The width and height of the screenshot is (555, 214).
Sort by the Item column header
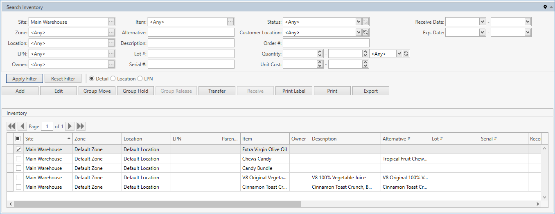click(264, 139)
